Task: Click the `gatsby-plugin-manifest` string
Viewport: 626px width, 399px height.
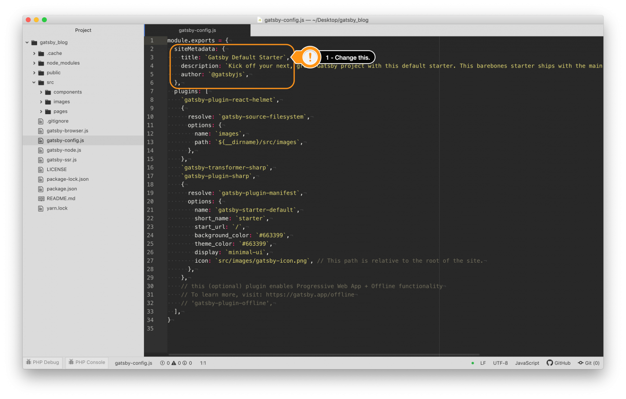Action: click(x=260, y=193)
